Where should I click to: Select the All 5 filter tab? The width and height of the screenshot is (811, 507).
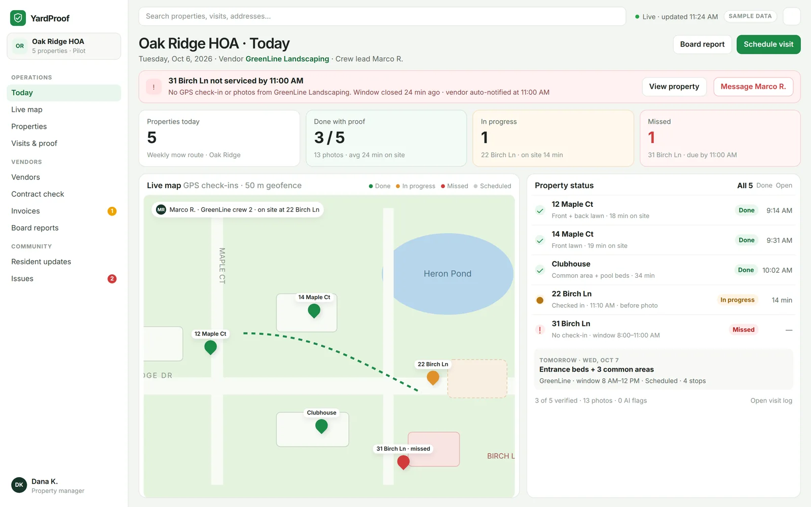pos(745,186)
